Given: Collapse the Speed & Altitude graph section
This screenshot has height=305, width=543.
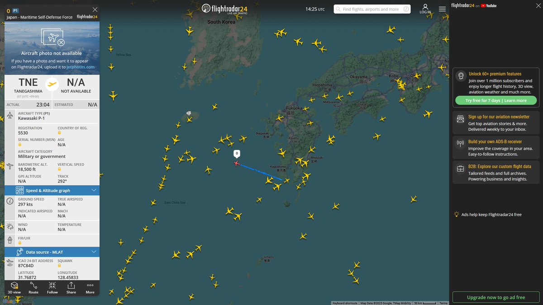Looking at the screenshot, I should click(x=94, y=190).
